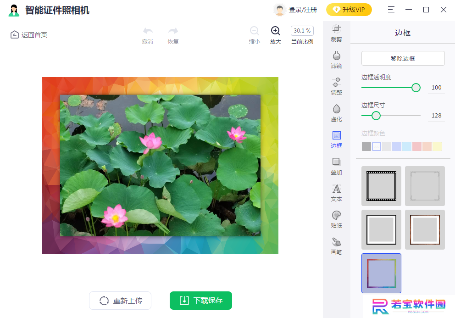The width and height of the screenshot is (455, 318).
Task: Click the 下载保存 button
Action: click(201, 301)
